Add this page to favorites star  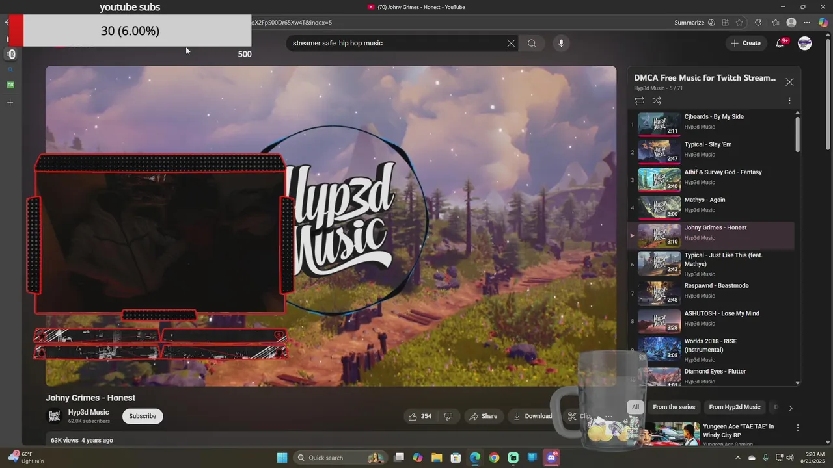[x=739, y=23]
